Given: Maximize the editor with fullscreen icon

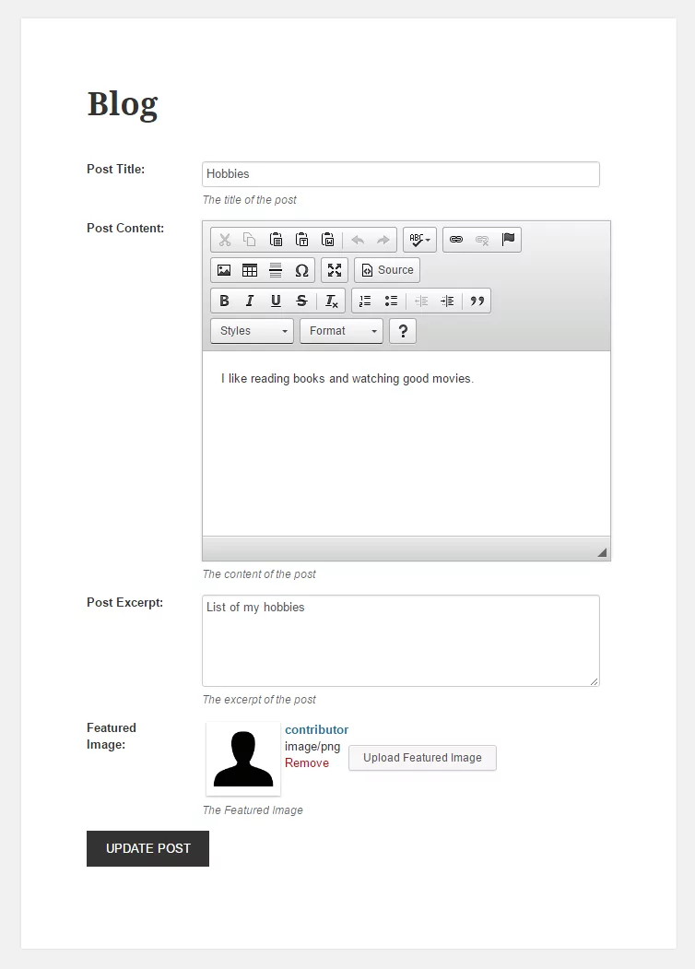Looking at the screenshot, I should [335, 270].
